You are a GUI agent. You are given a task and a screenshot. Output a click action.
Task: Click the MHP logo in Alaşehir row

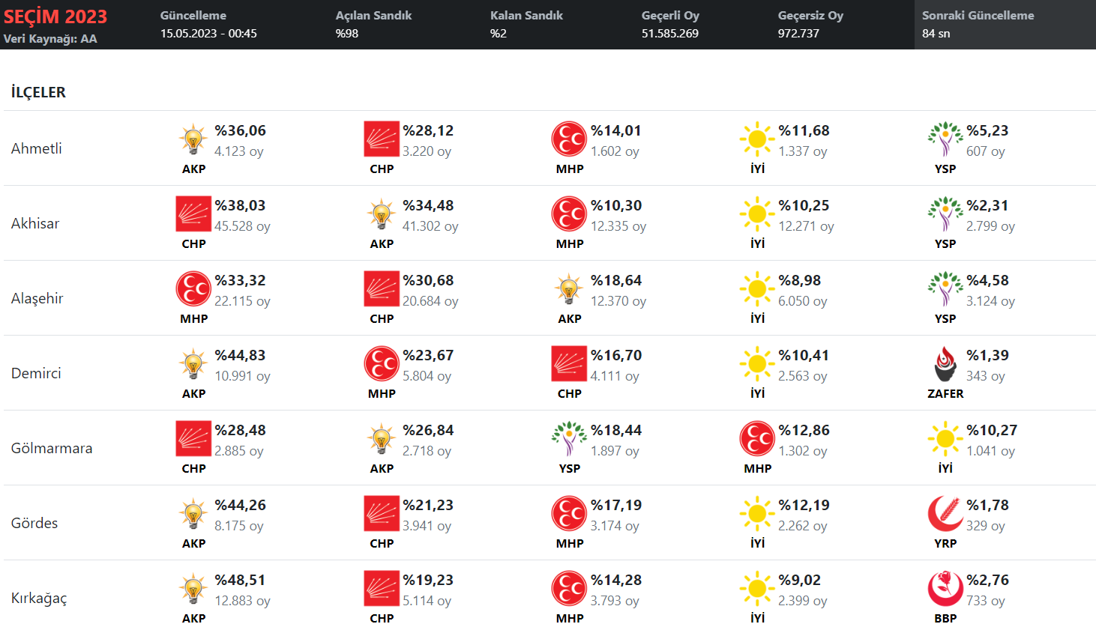[193, 289]
